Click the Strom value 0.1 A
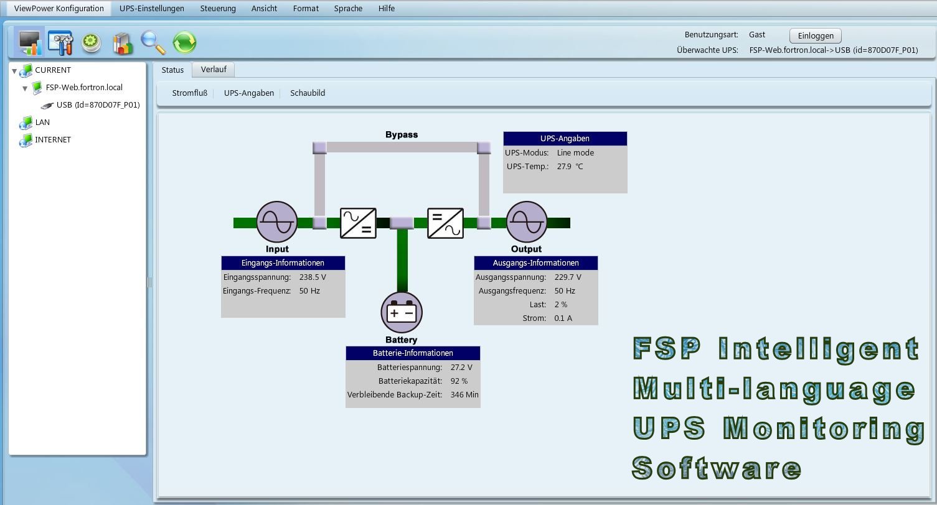The width and height of the screenshot is (937, 505). pyautogui.click(x=563, y=318)
